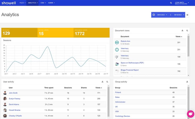Open the start date 06/01/2022 dropdown
The image size is (195, 119).
[162, 15]
